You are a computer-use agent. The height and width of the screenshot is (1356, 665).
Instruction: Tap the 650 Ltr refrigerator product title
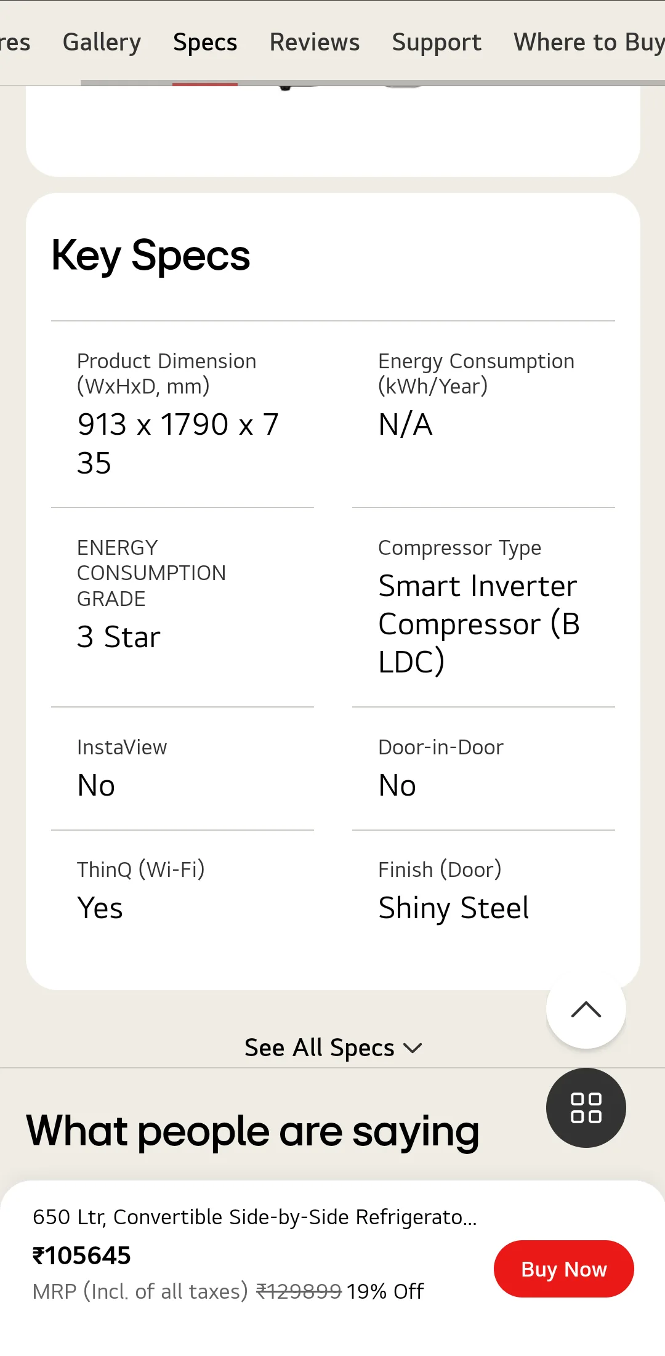pos(254,1217)
